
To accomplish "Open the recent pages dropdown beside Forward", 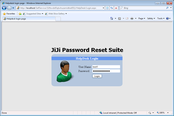I will click(13, 8).
